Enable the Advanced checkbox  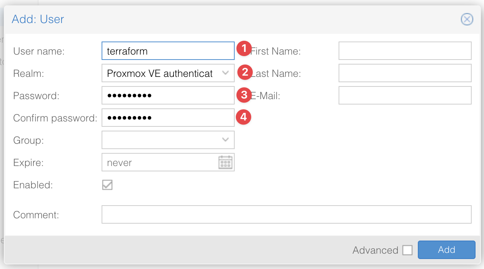(x=408, y=250)
